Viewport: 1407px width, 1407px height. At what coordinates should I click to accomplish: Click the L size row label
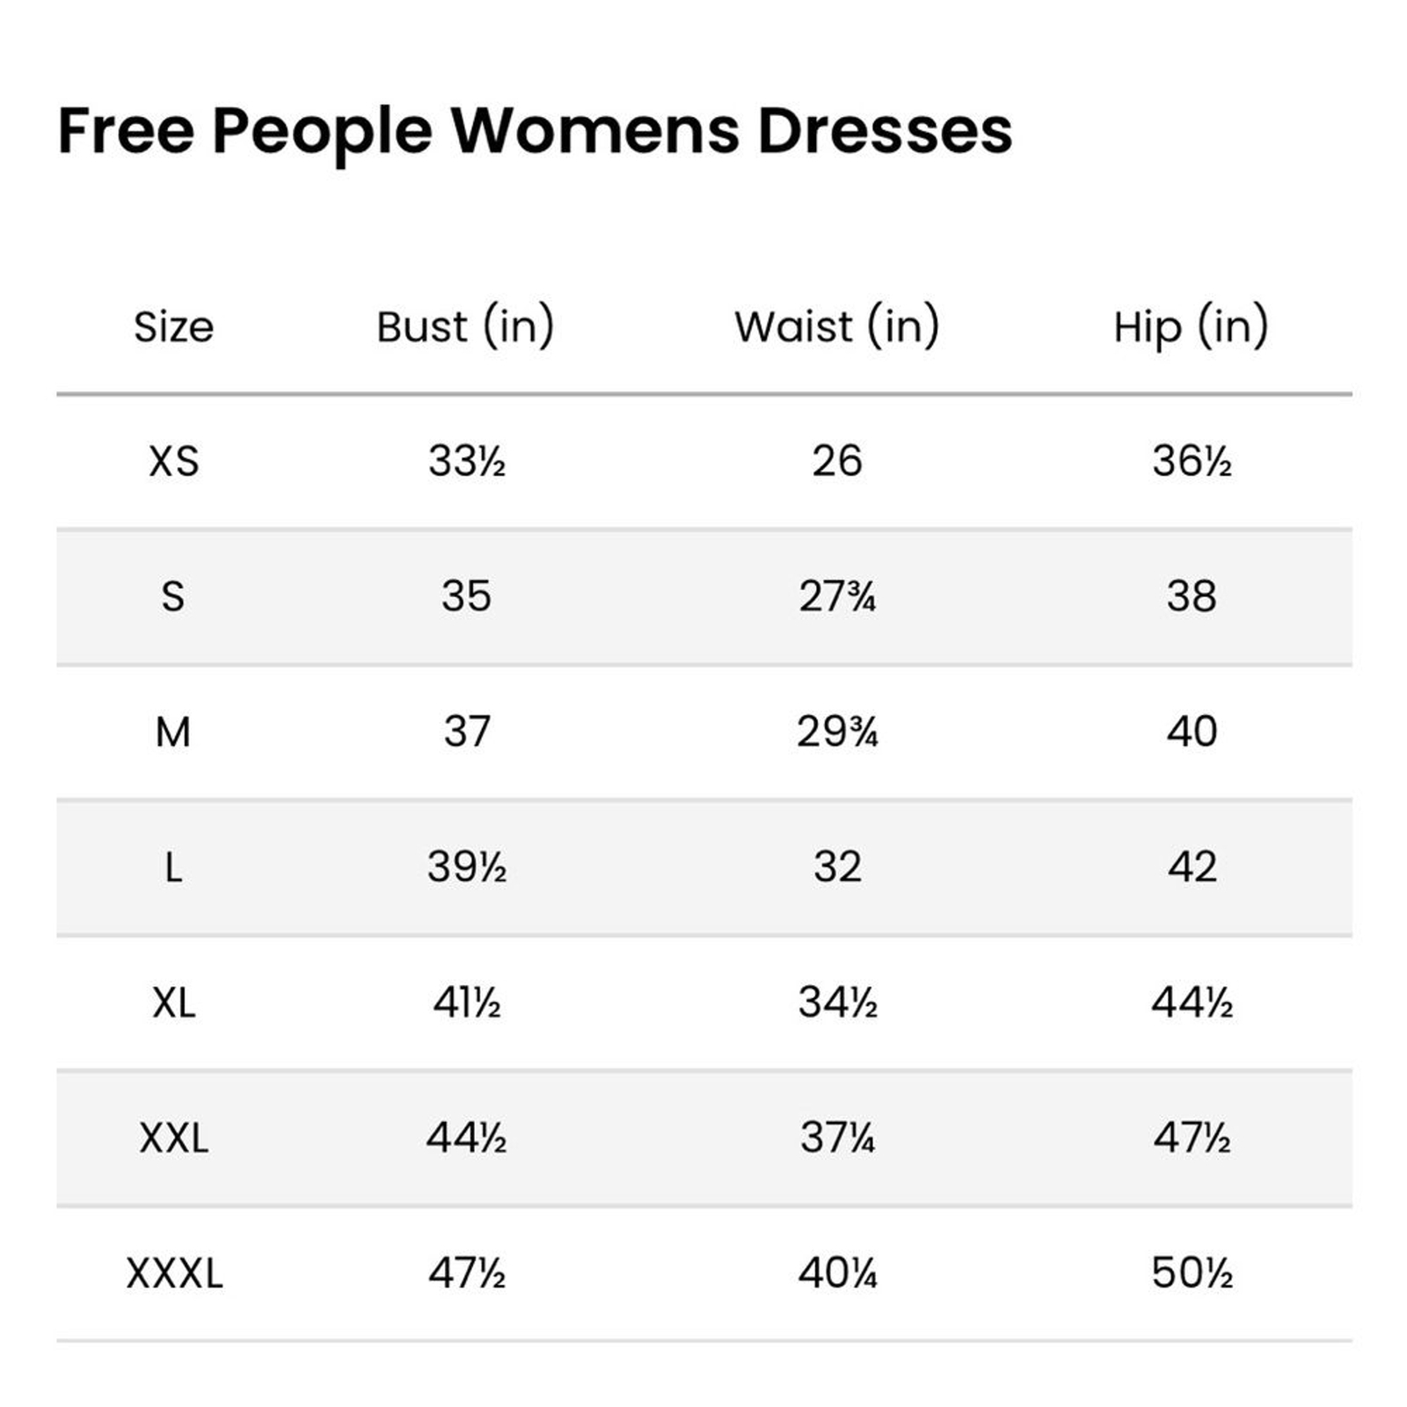173,868
